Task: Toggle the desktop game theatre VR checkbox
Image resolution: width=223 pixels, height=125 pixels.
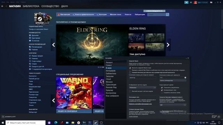Action: point(130,73)
